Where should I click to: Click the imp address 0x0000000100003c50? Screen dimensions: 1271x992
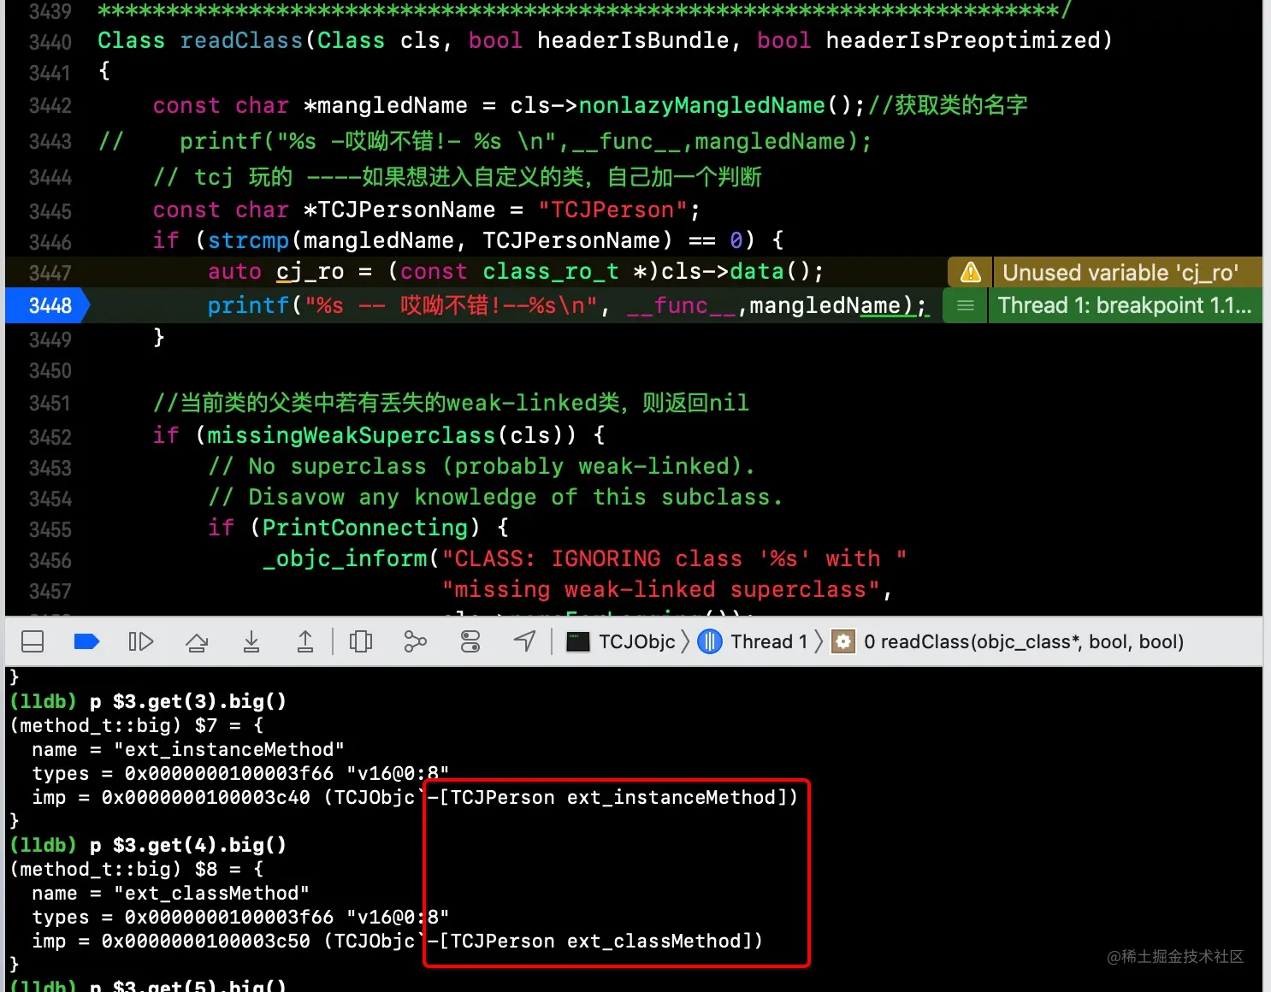pos(205,941)
